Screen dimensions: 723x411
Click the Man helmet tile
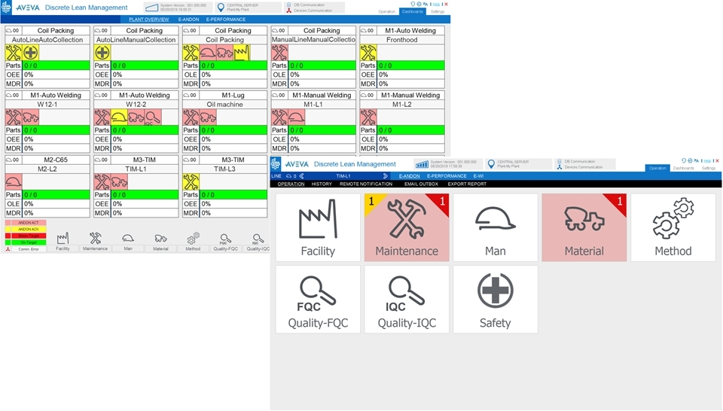(x=495, y=227)
